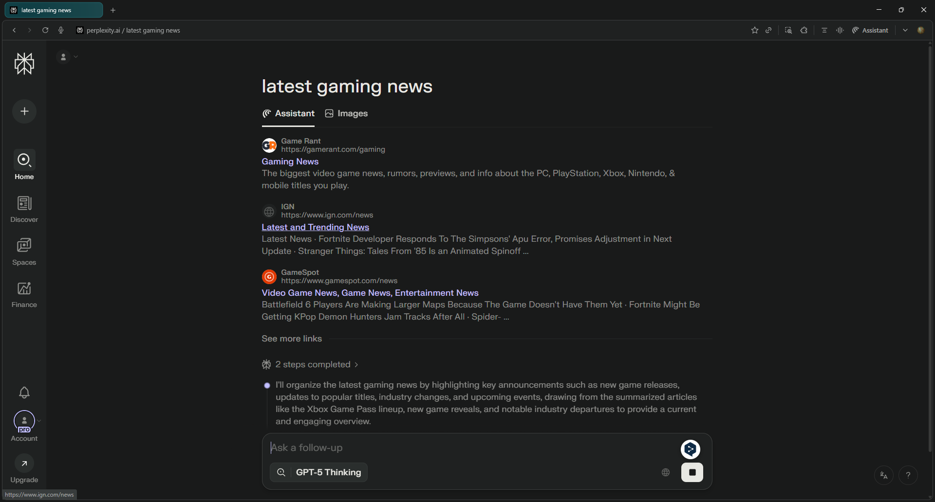
Task: Open new browser tab
Action: pos(113,10)
